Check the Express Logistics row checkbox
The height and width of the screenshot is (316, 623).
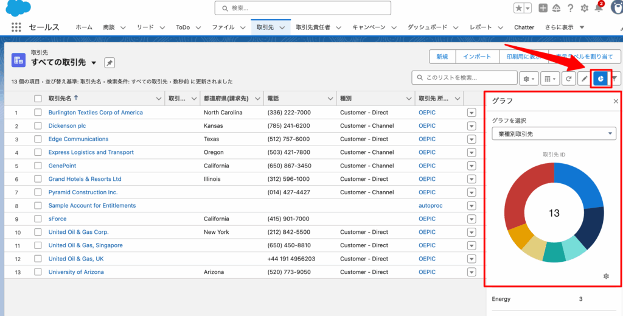click(x=38, y=152)
